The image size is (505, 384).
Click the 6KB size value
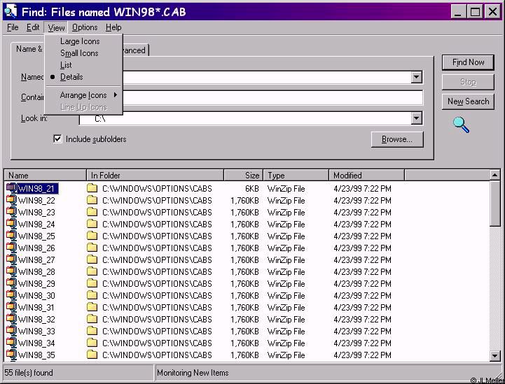(252, 188)
